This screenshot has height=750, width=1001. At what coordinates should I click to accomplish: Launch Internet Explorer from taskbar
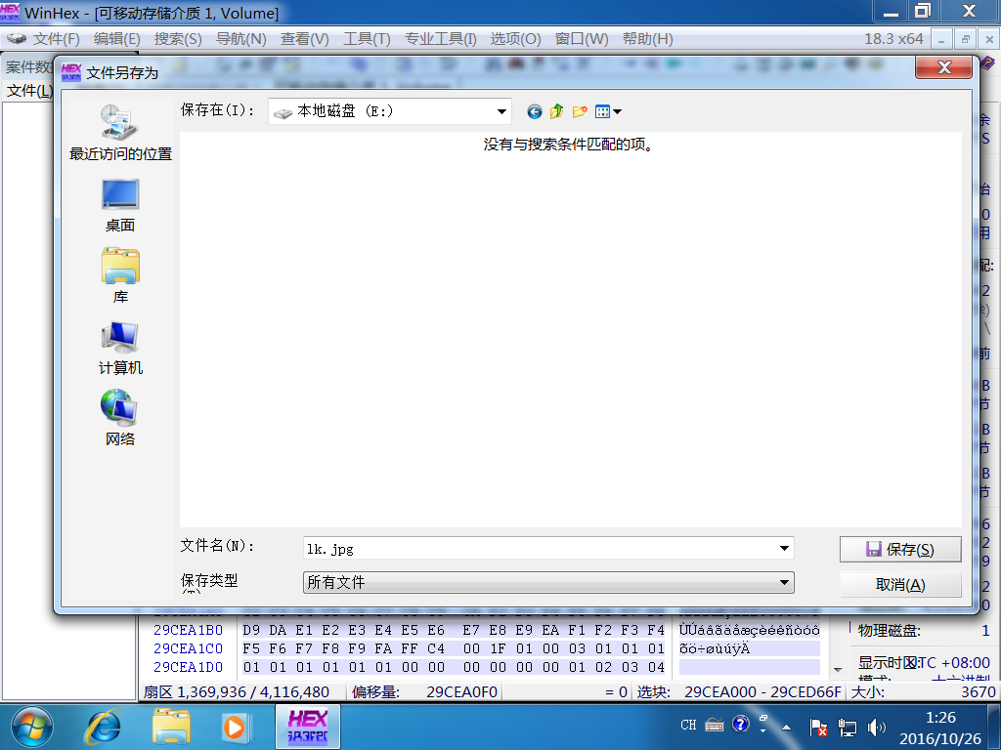point(104,727)
